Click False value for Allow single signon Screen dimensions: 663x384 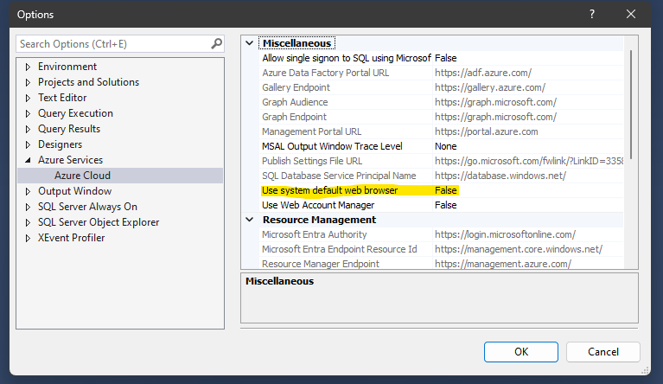coord(446,58)
